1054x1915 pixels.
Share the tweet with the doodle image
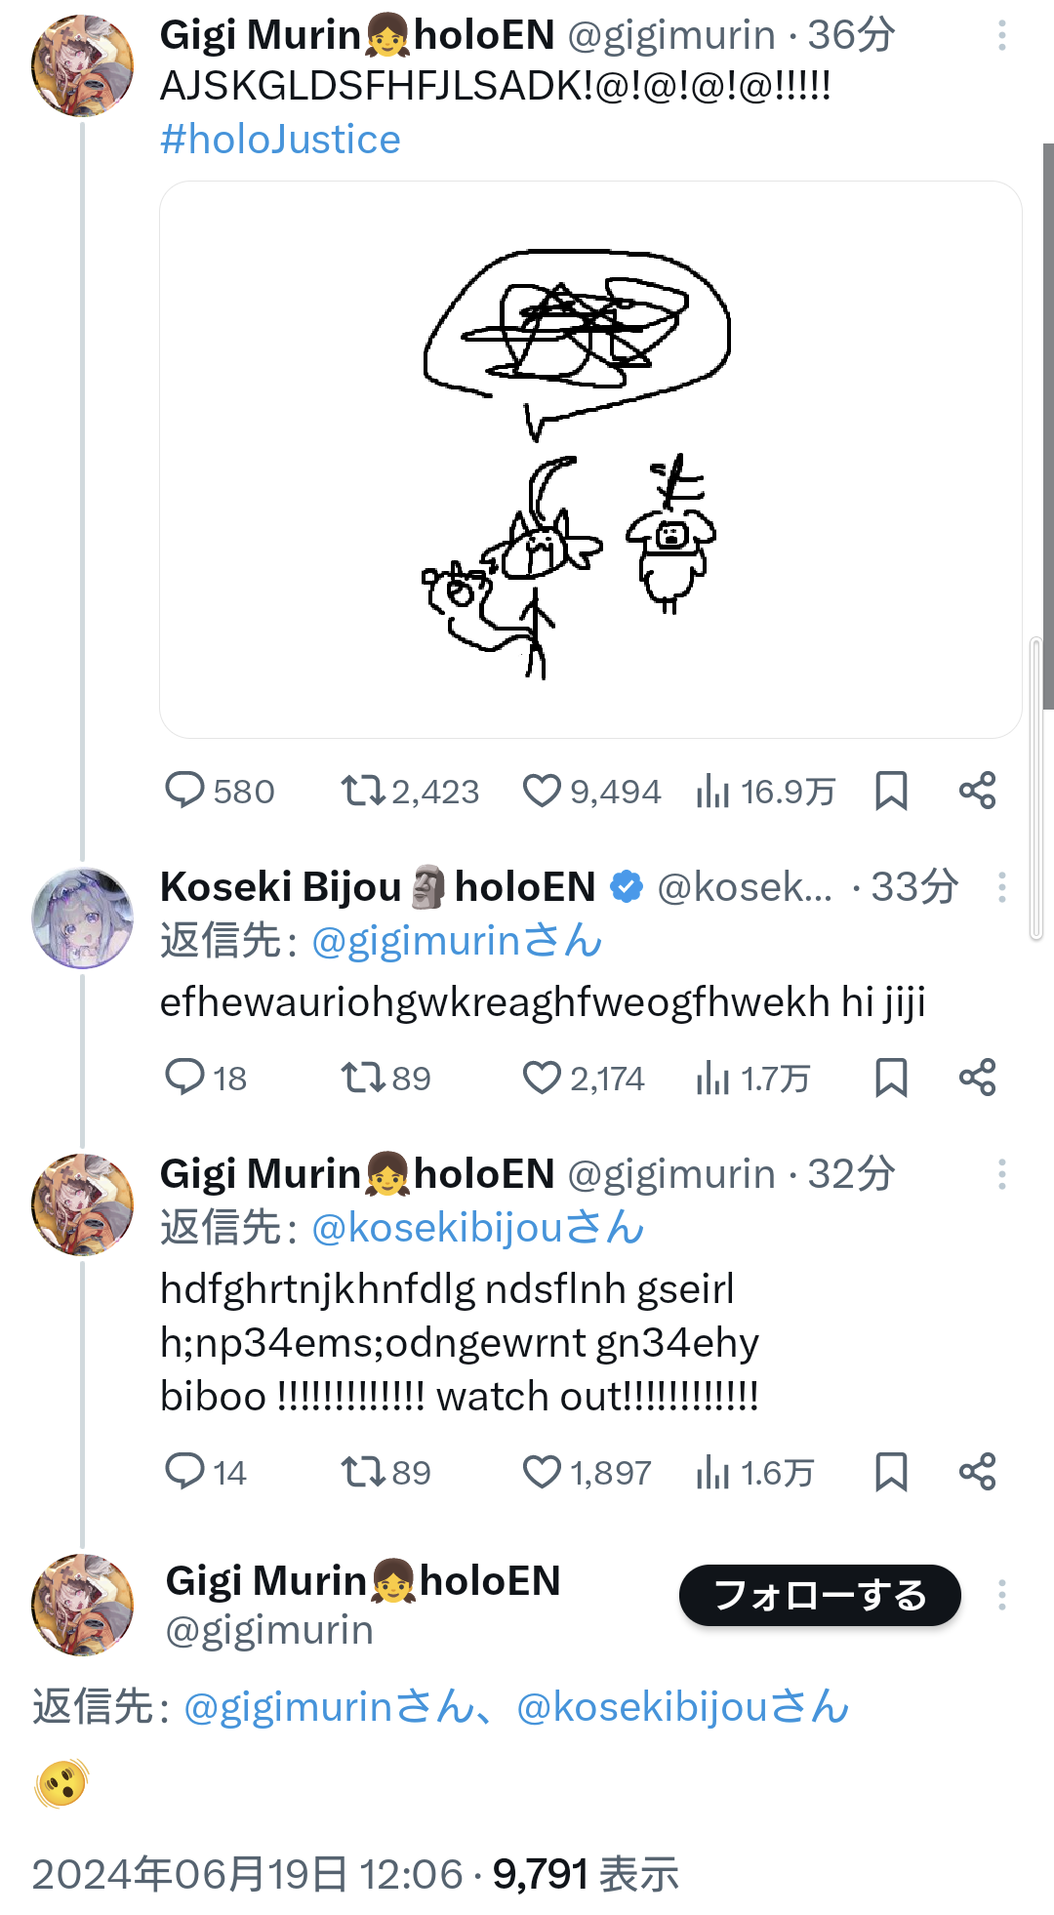click(x=977, y=791)
